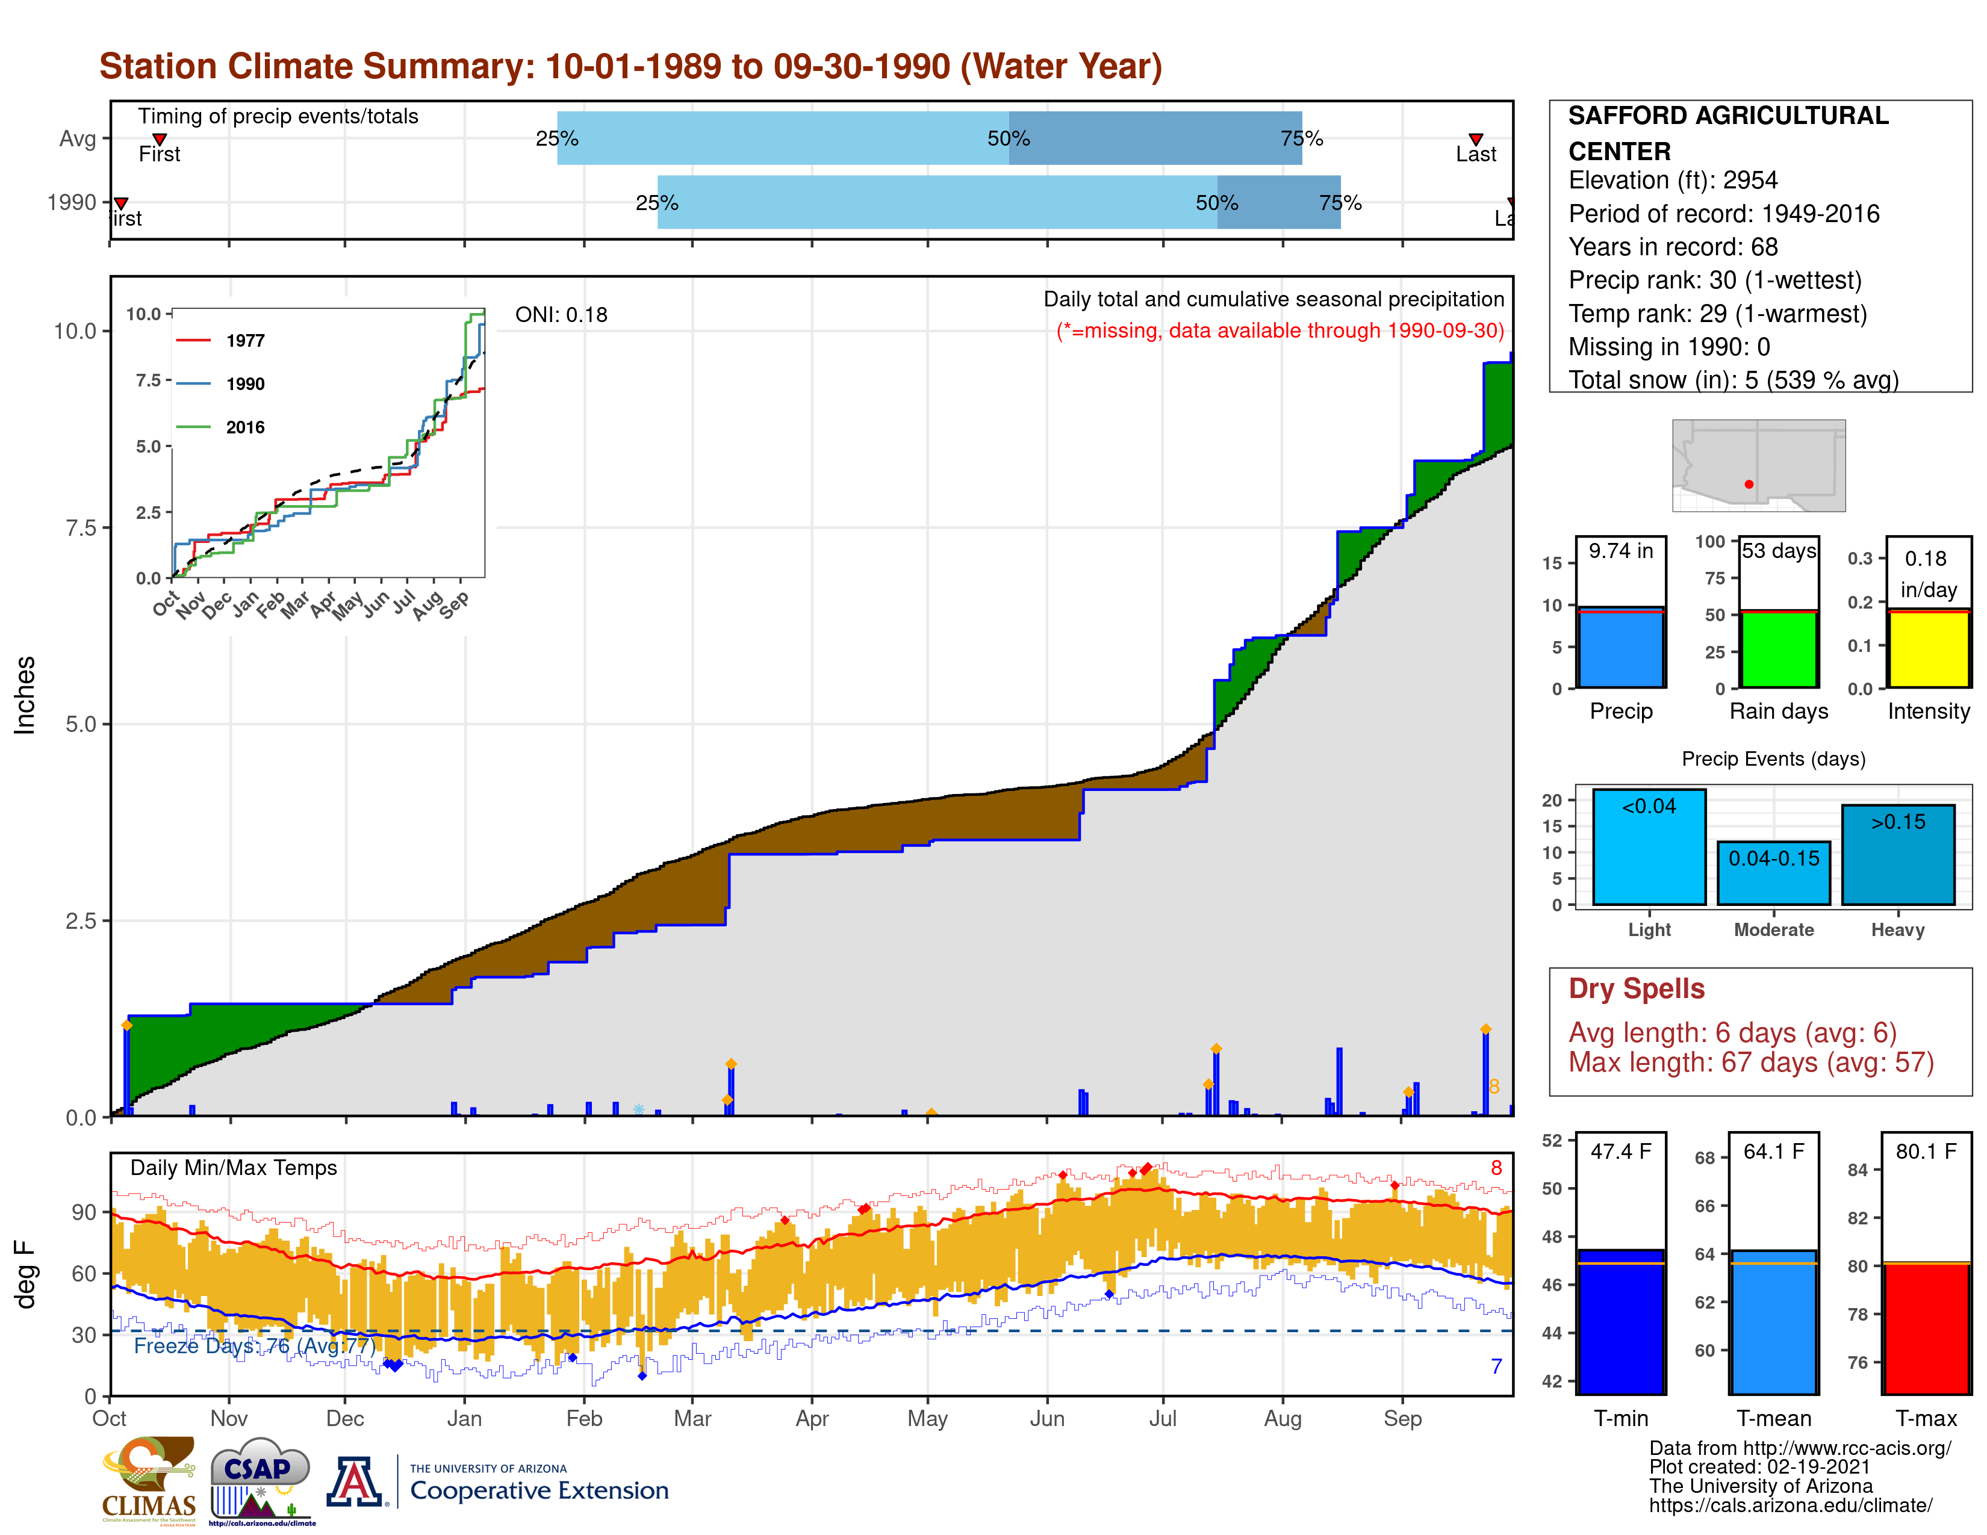Click 'Years in record: 68' text
This screenshot has height=1535, width=1987.
click(x=1672, y=246)
